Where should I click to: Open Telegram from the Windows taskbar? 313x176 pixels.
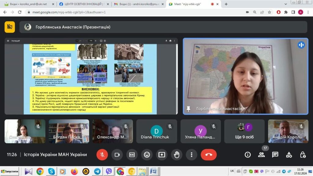tap(97, 171)
